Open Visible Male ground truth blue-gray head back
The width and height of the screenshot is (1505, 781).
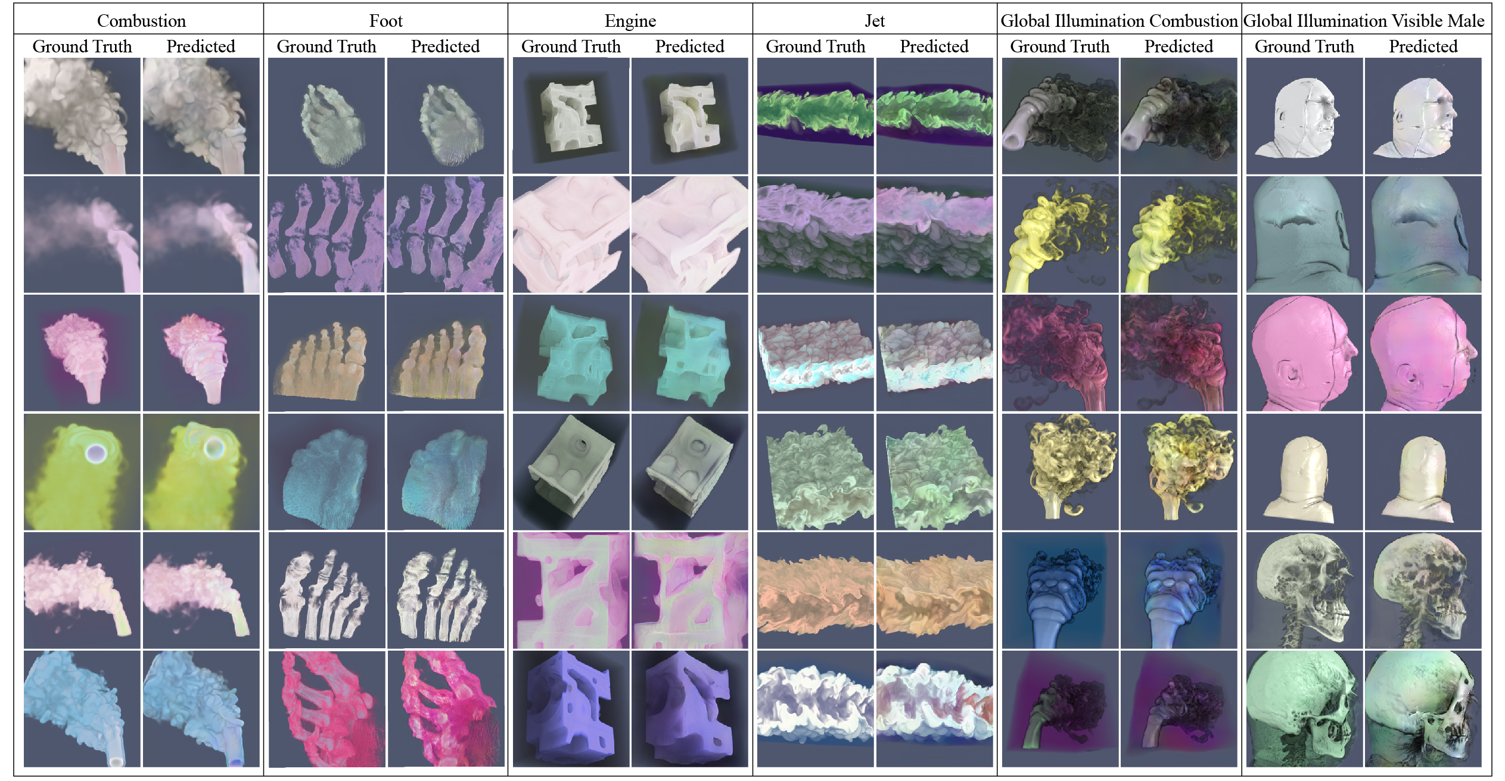point(1304,234)
